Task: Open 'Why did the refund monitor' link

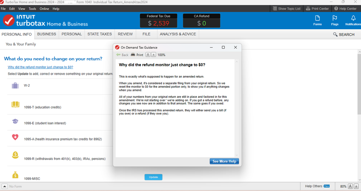Action: coord(40,67)
